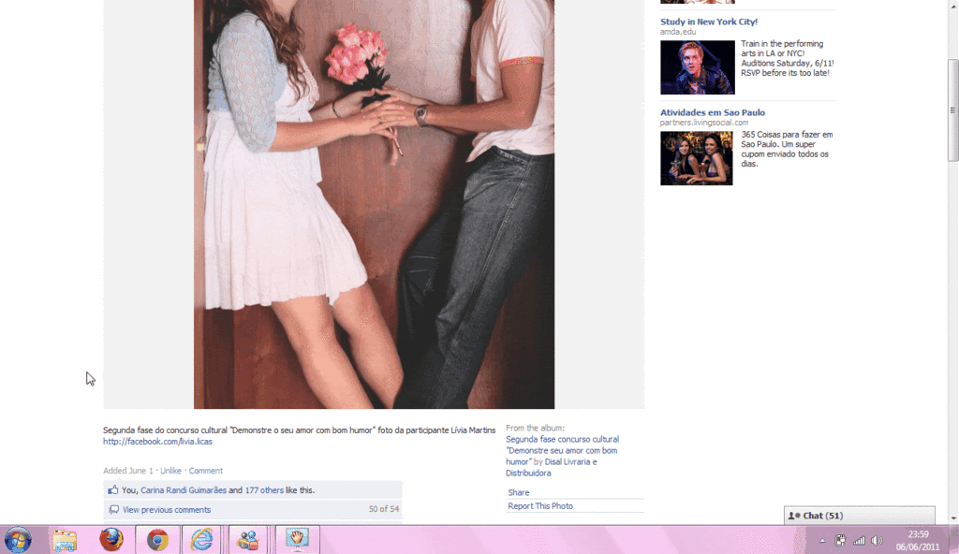This screenshot has width=959, height=554.
Task: Click the volume speaker tray icon
Action: [877, 541]
